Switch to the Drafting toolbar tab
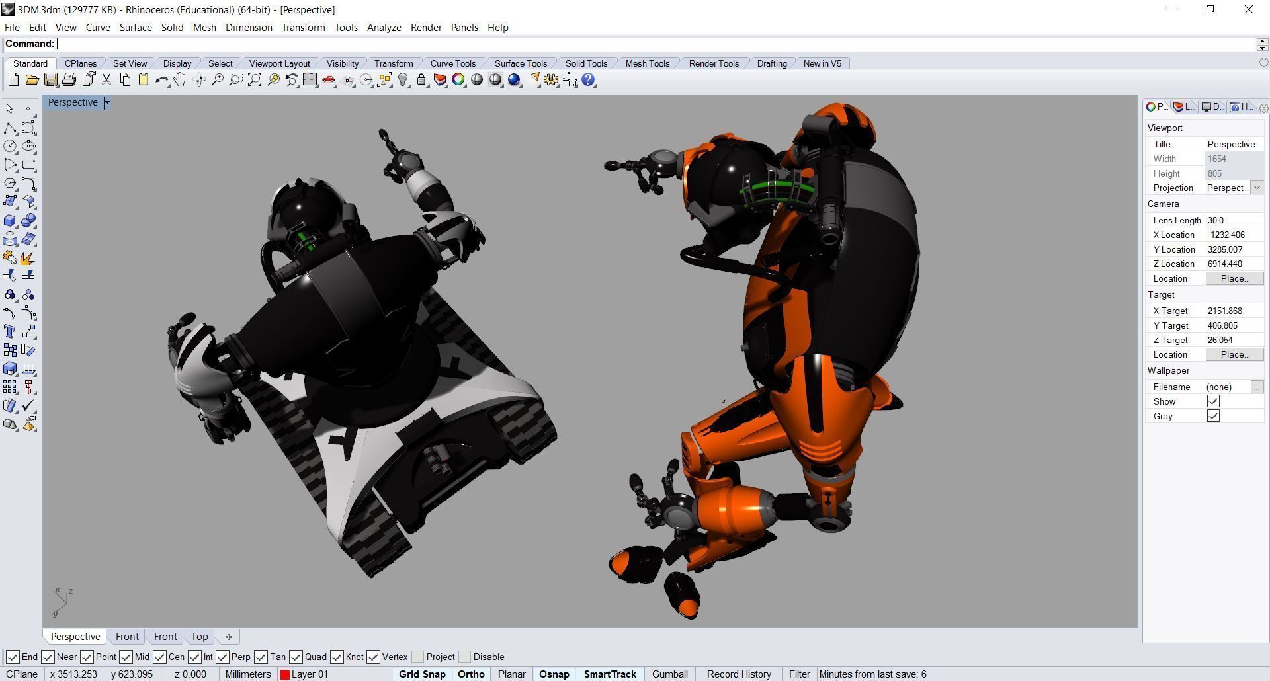Screen dimensions: 1270x681 (772, 63)
